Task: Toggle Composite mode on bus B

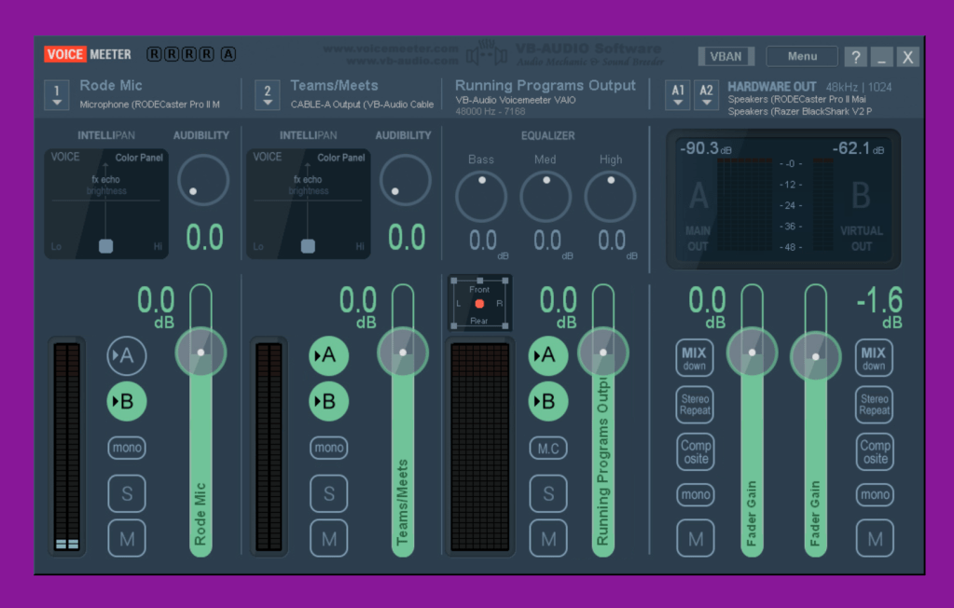Action: 875,451
